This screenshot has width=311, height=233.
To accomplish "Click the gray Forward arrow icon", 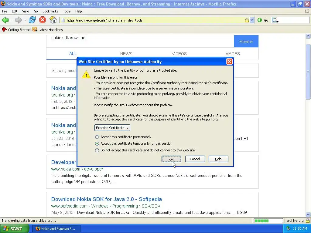I will [x=19, y=20].
